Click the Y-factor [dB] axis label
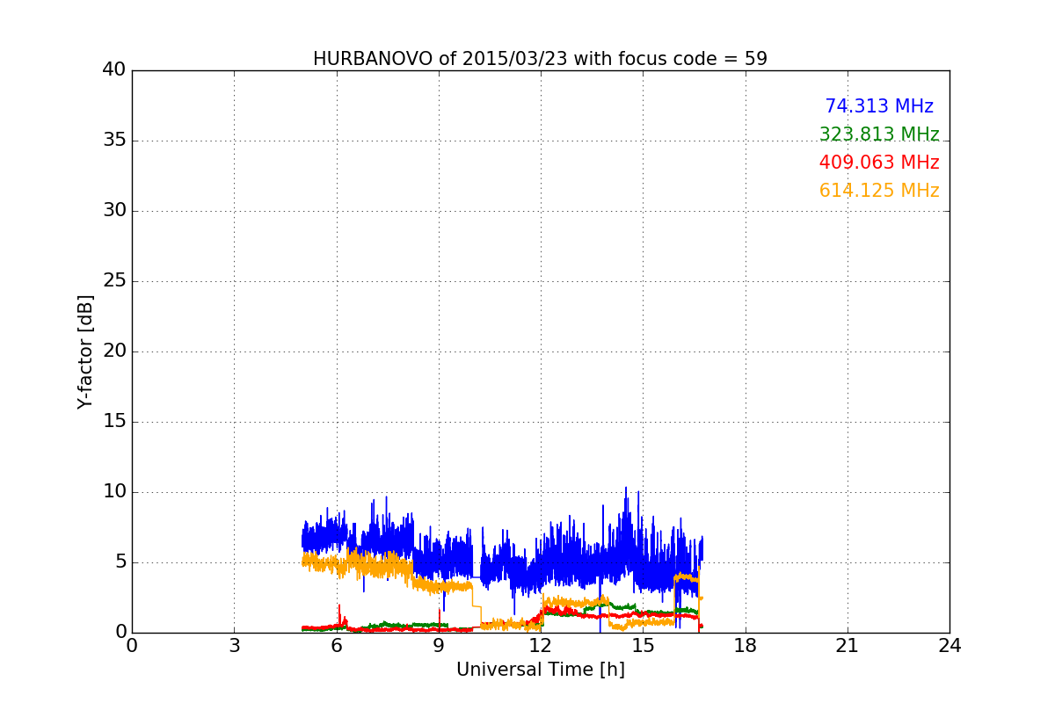1055x703 pixels. coord(85,351)
